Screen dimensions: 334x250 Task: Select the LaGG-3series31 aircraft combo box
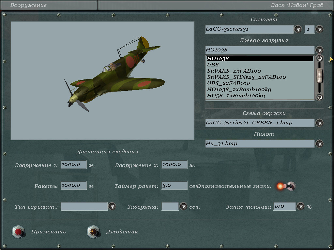(249, 29)
